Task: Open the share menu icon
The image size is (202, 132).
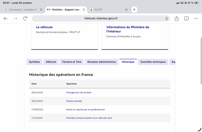Action: point(176,18)
